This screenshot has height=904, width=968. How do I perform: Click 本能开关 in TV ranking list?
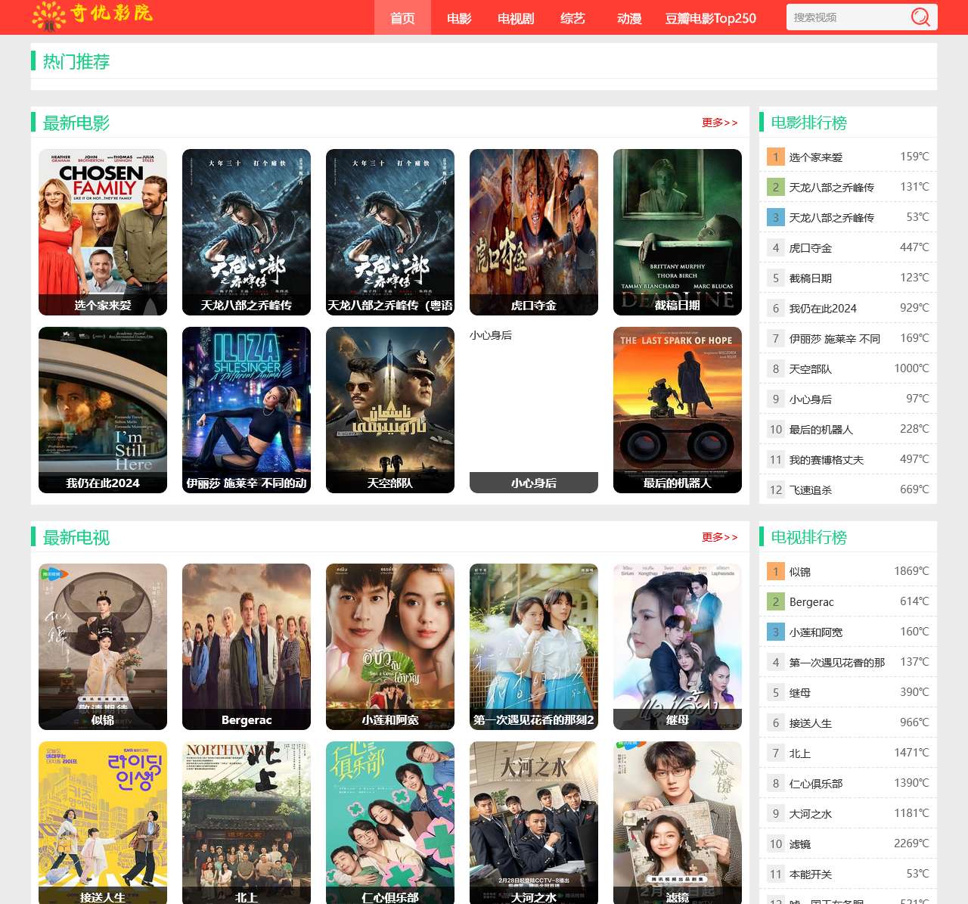810,874
